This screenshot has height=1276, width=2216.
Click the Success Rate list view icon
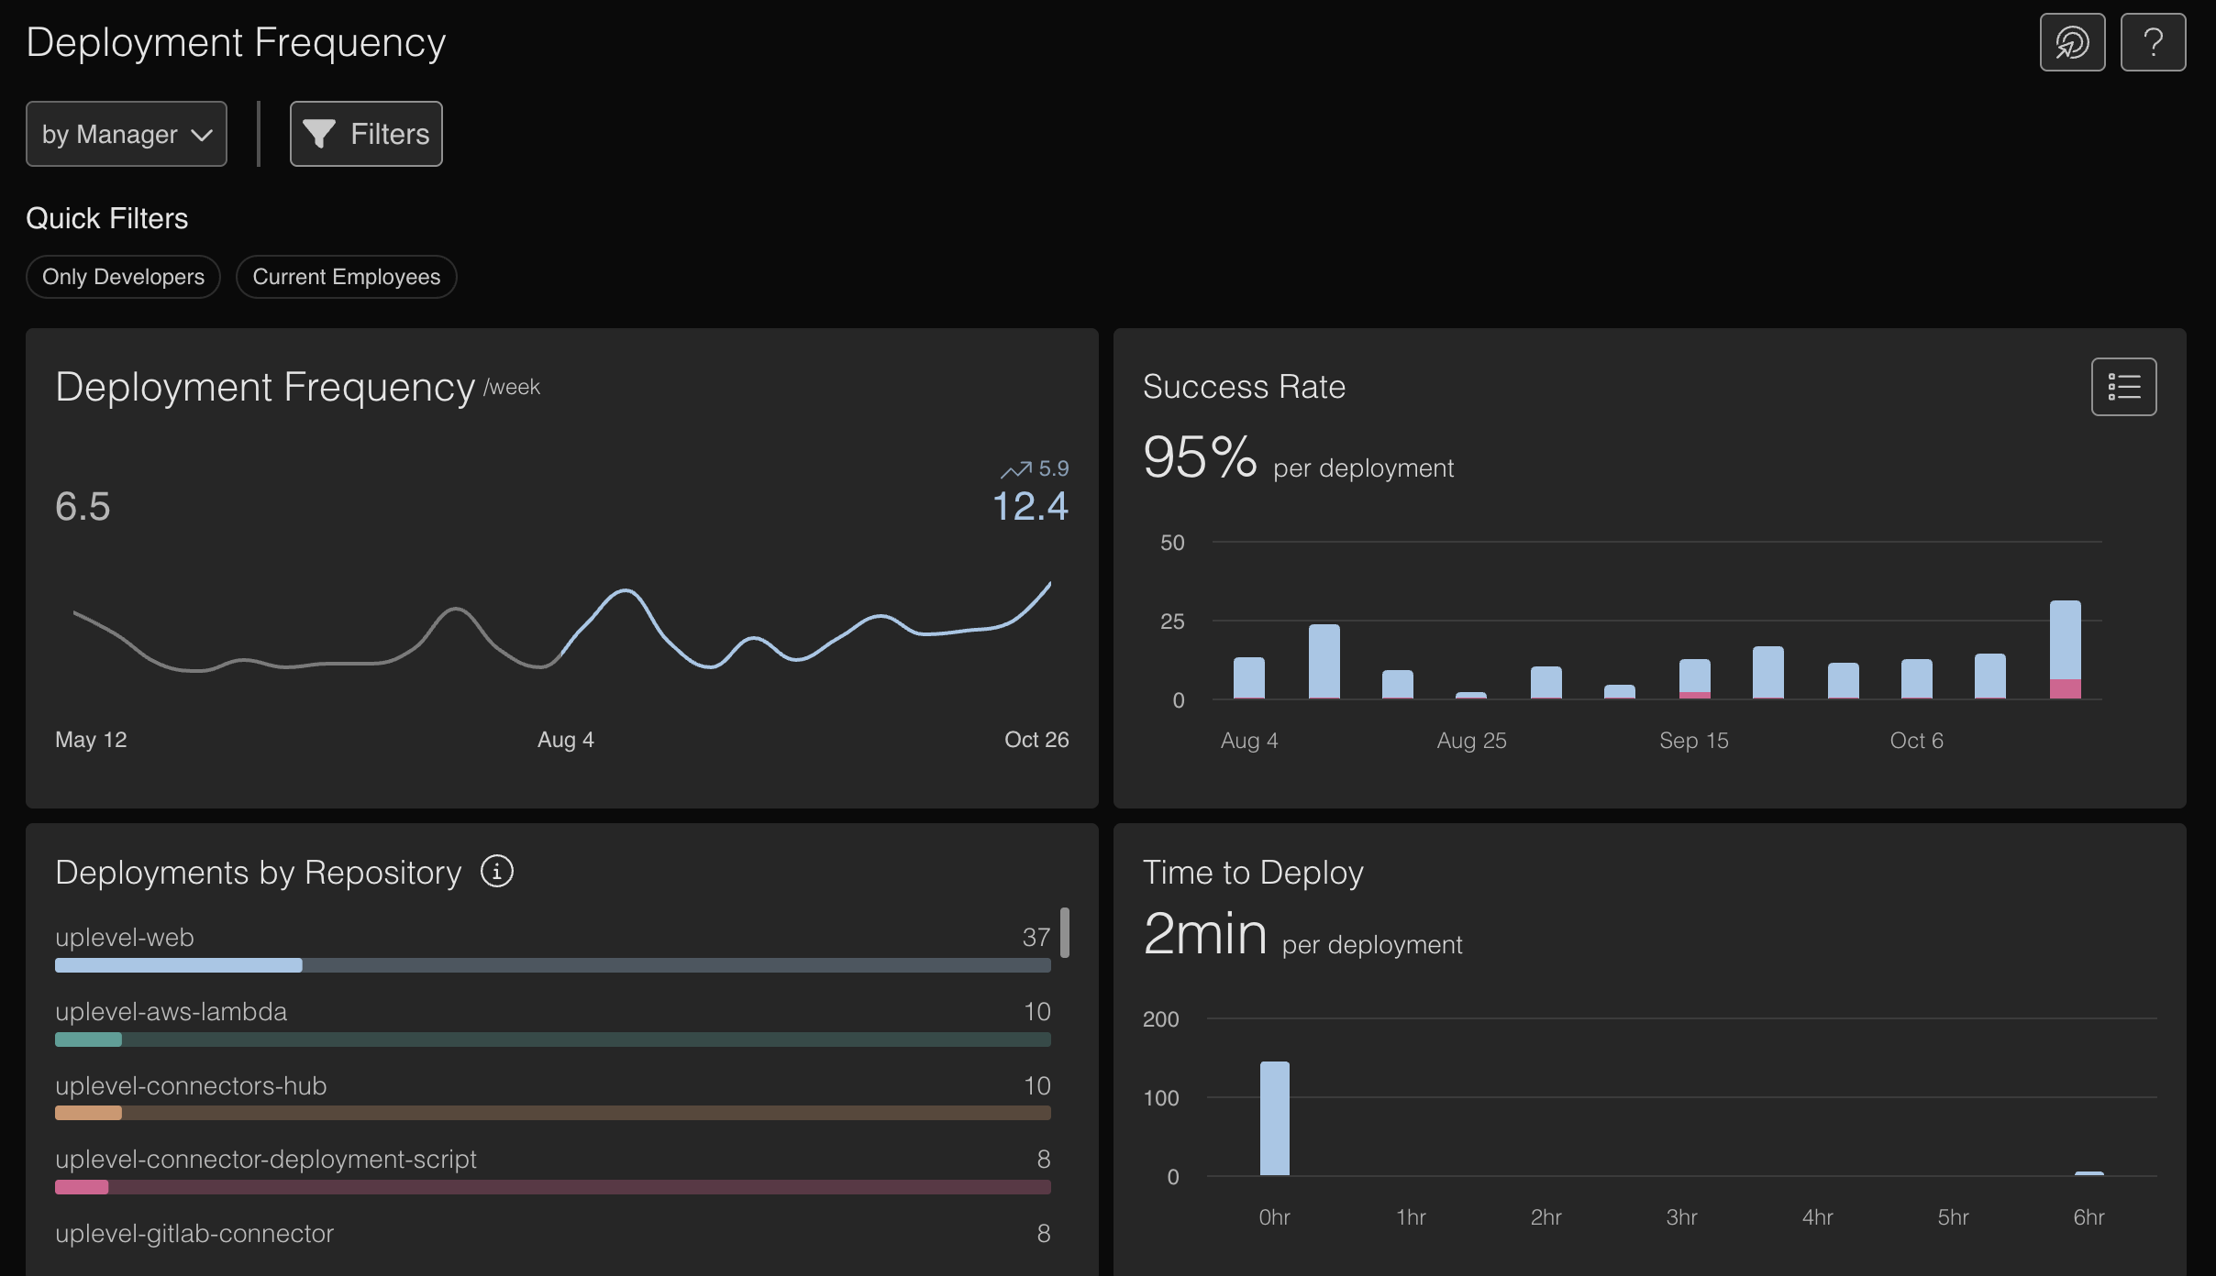click(2122, 387)
